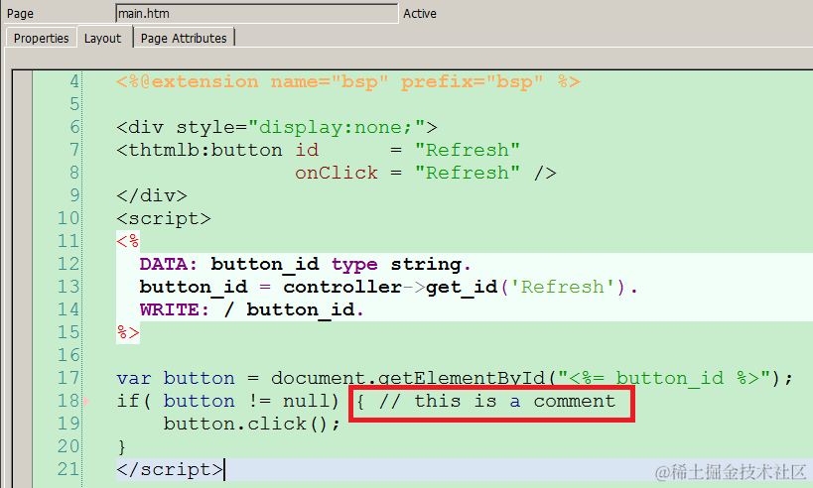
Task: Click the Page label
Action: click(20, 14)
